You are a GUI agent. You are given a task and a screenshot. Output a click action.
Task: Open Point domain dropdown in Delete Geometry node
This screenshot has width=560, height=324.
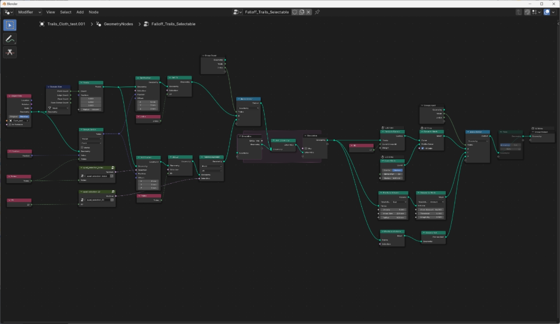tap(212, 166)
